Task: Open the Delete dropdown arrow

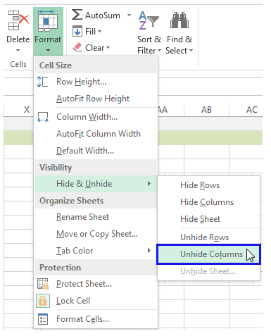Action: coord(18,50)
